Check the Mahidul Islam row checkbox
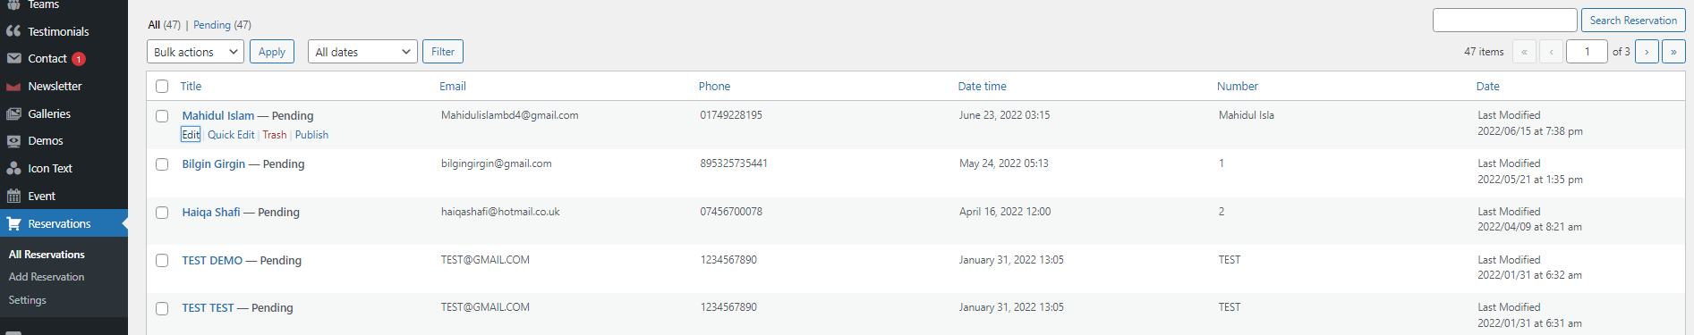1694x335 pixels. pos(162,116)
